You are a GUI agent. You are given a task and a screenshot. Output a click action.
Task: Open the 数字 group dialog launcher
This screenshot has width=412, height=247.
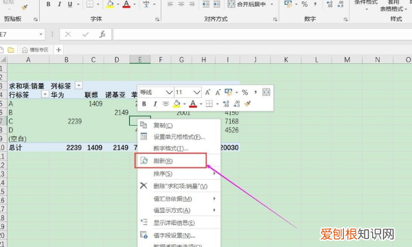345,19
